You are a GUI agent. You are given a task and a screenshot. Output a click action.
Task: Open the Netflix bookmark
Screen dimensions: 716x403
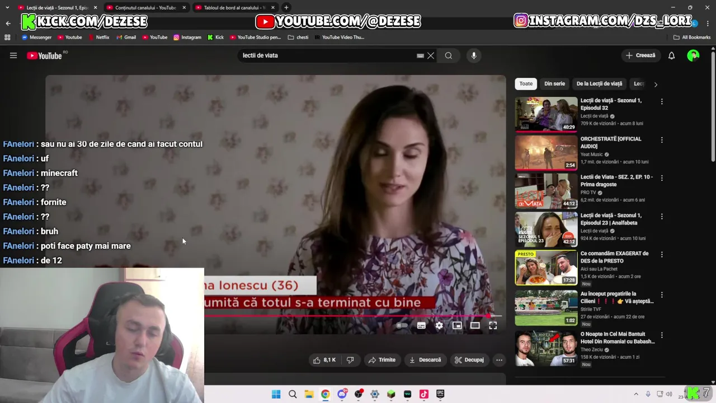(x=98, y=38)
